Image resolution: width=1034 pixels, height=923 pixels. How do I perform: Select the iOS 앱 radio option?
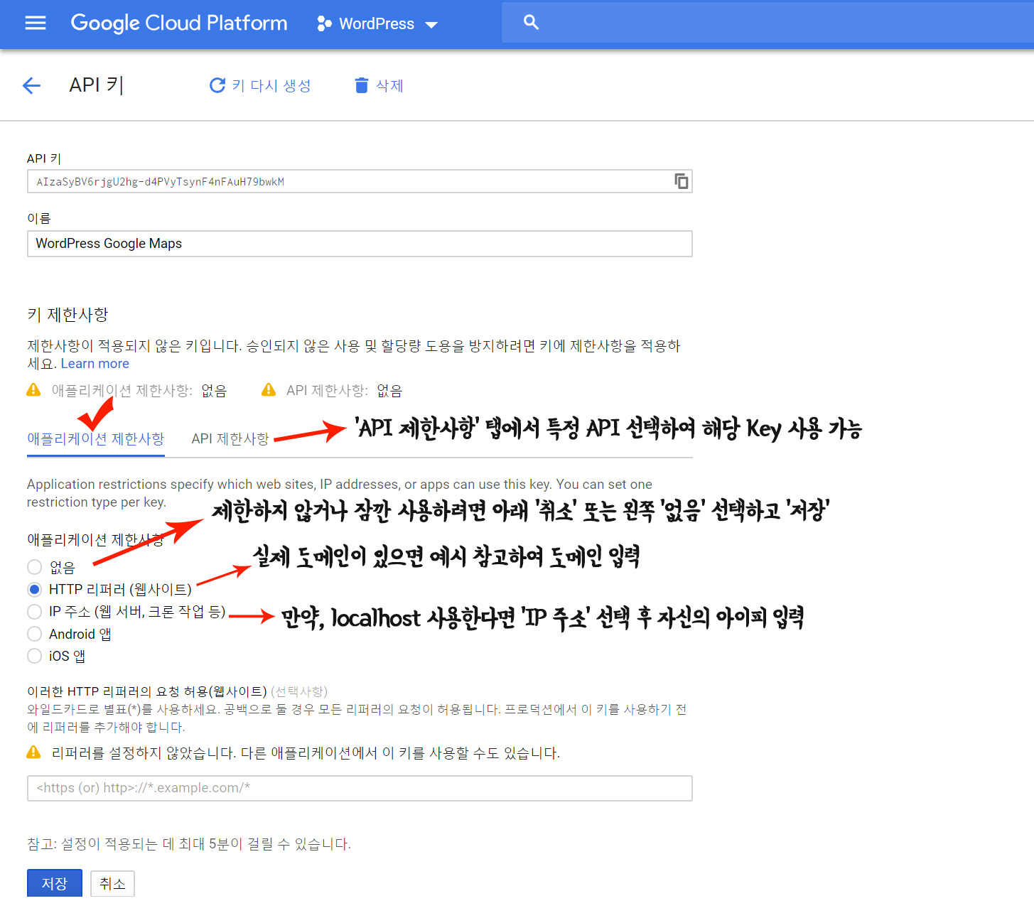click(34, 656)
